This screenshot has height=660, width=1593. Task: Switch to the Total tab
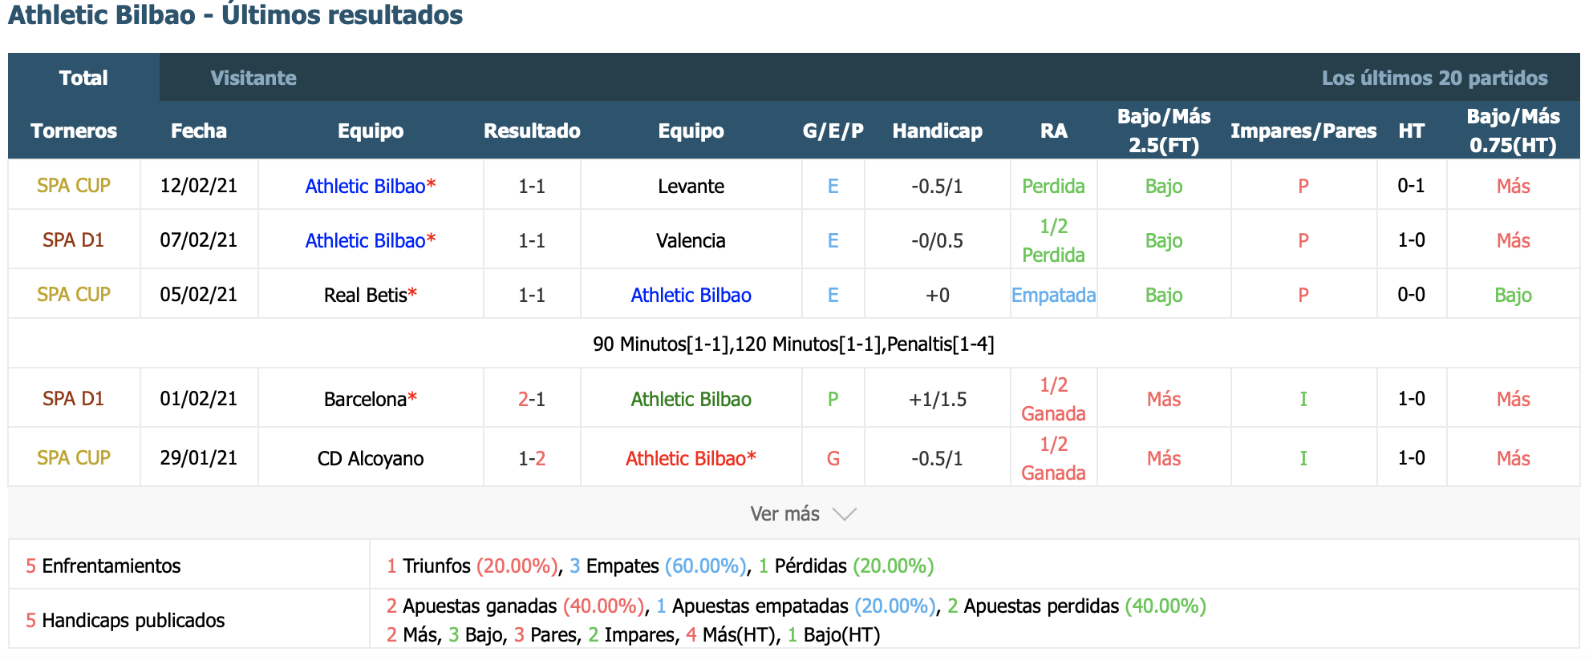(x=83, y=78)
